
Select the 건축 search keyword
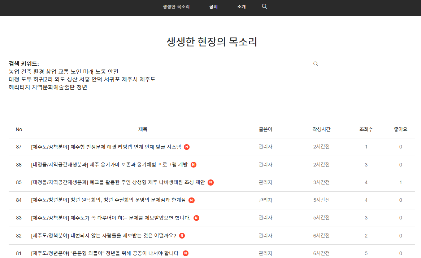pyautogui.click(x=26, y=72)
